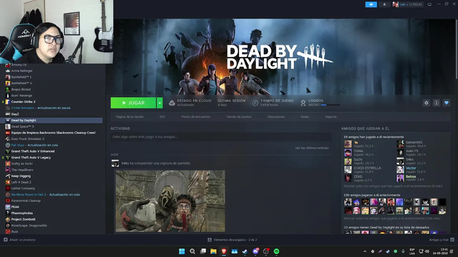The height and width of the screenshot is (257, 458).
Task: Open the Brave browser taskbar icon
Action: click(x=224, y=251)
